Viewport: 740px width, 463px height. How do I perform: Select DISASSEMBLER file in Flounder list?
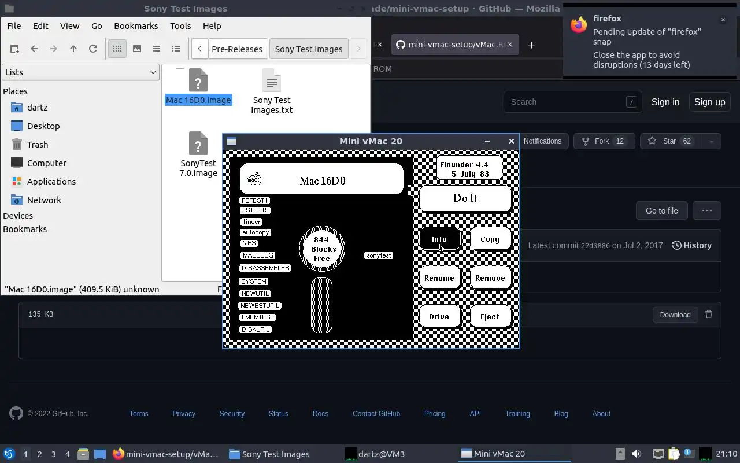(265, 268)
